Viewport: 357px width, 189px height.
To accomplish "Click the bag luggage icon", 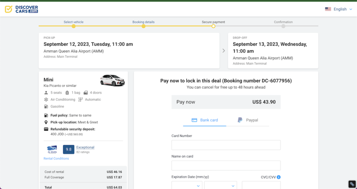I will pos(67,92).
